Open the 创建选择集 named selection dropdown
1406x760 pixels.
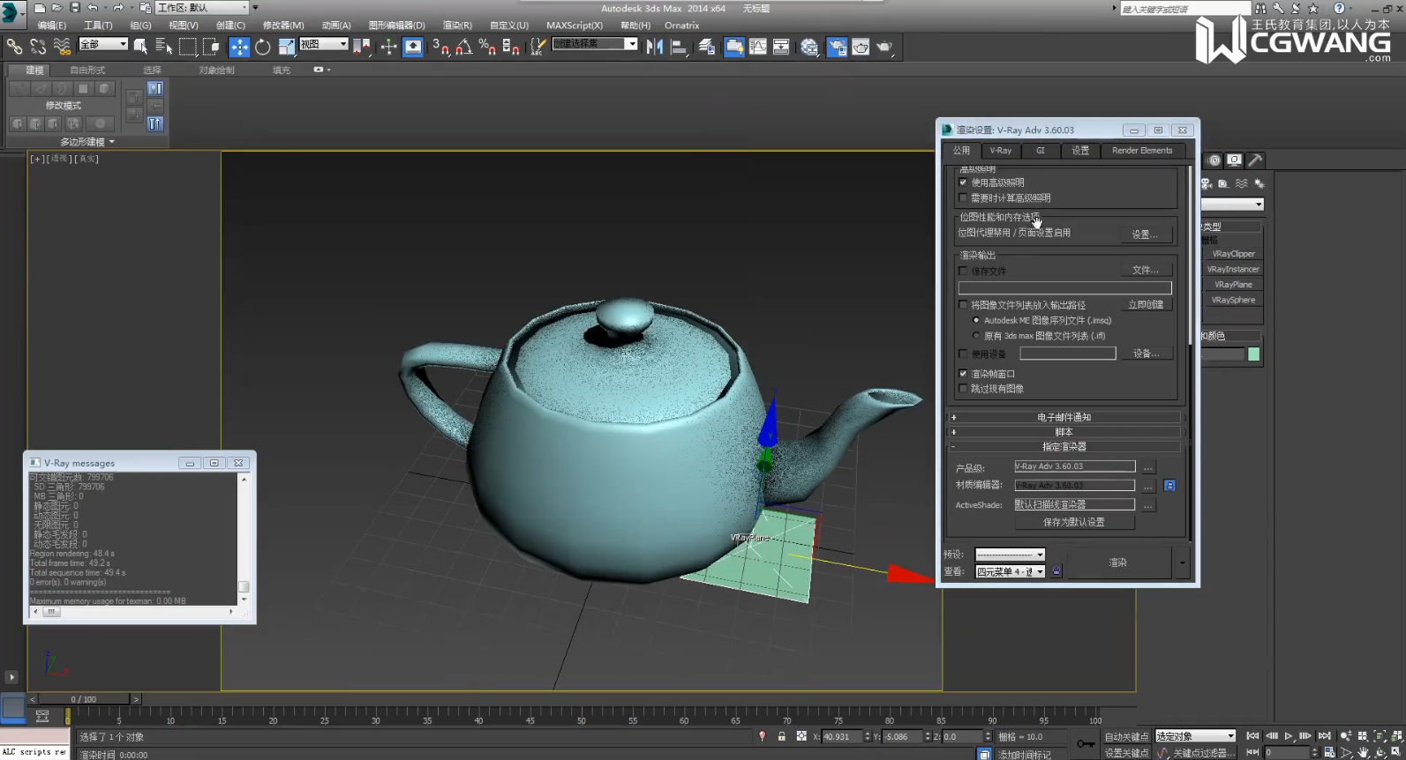point(595,44)
